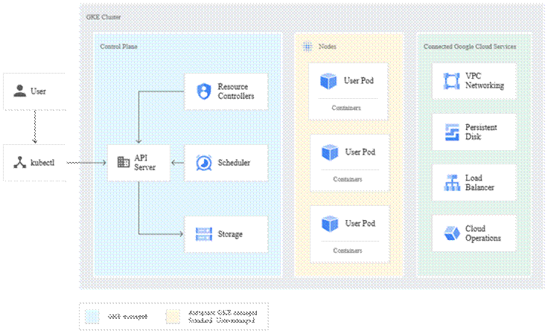The width and height of the screenshot is (548, 333).
Task: Click the "Scheduler" text label
Action: [x=234, y=163]
